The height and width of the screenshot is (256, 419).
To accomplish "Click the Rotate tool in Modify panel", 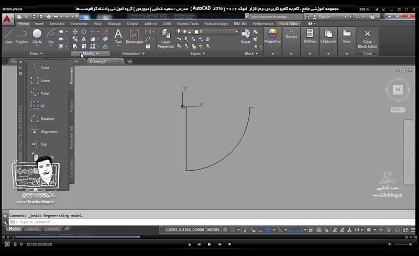I will click(84, 32).
